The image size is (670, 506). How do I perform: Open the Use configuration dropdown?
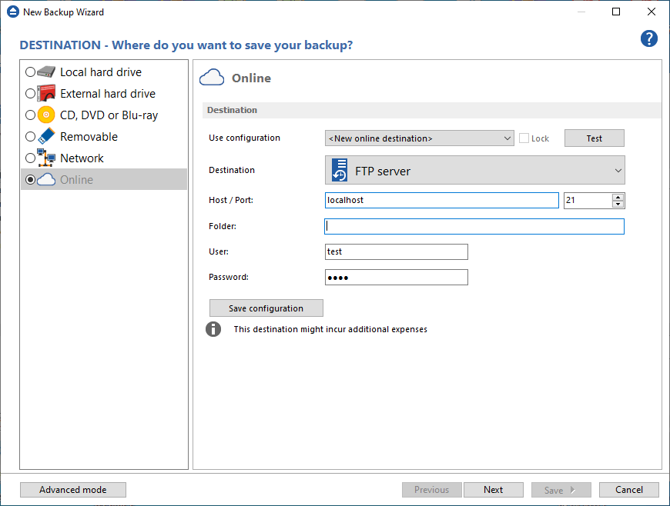(419, 138)
